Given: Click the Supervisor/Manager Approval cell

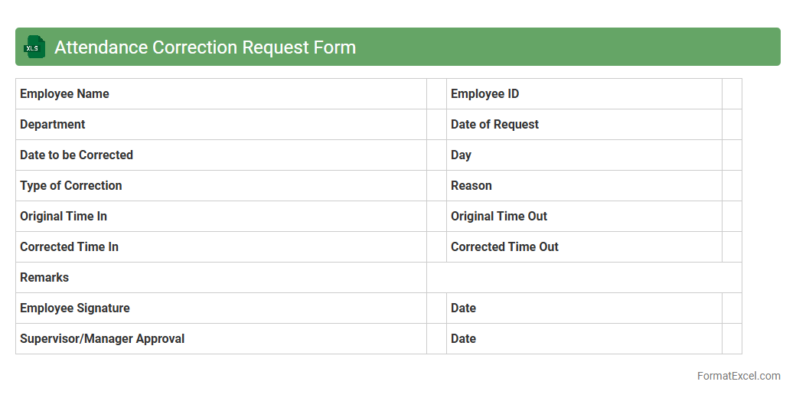Looking at the screenshot, I should point(220,339).
